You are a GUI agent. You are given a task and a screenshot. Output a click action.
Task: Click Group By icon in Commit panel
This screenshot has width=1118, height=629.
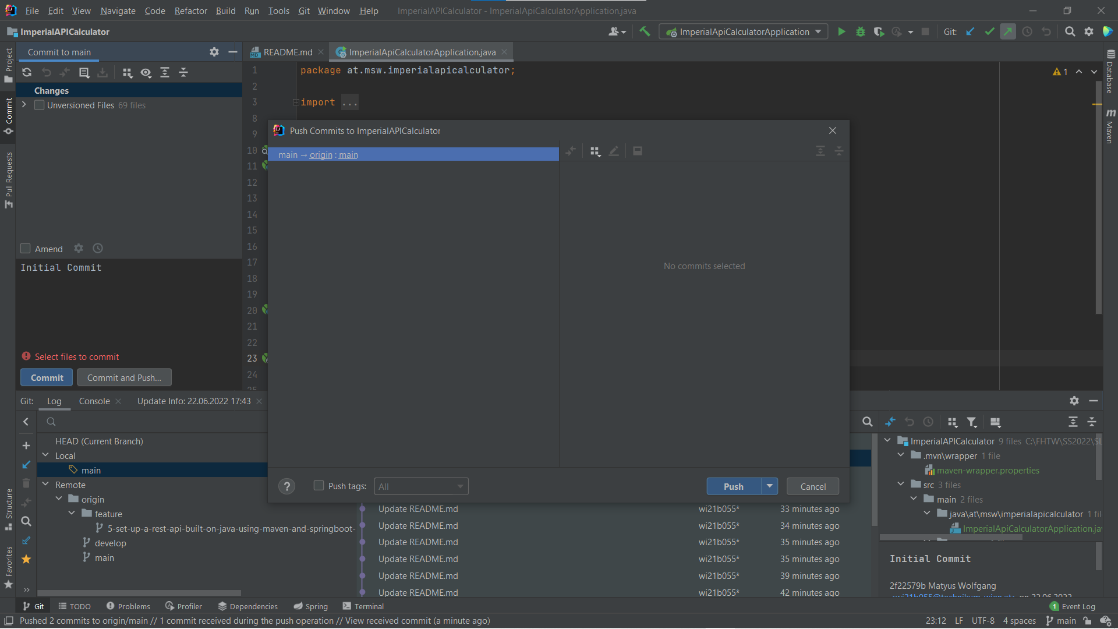127,72
